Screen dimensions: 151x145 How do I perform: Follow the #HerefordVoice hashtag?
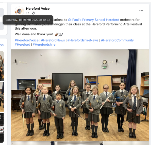pyautogui.click(x=27, y=40)
